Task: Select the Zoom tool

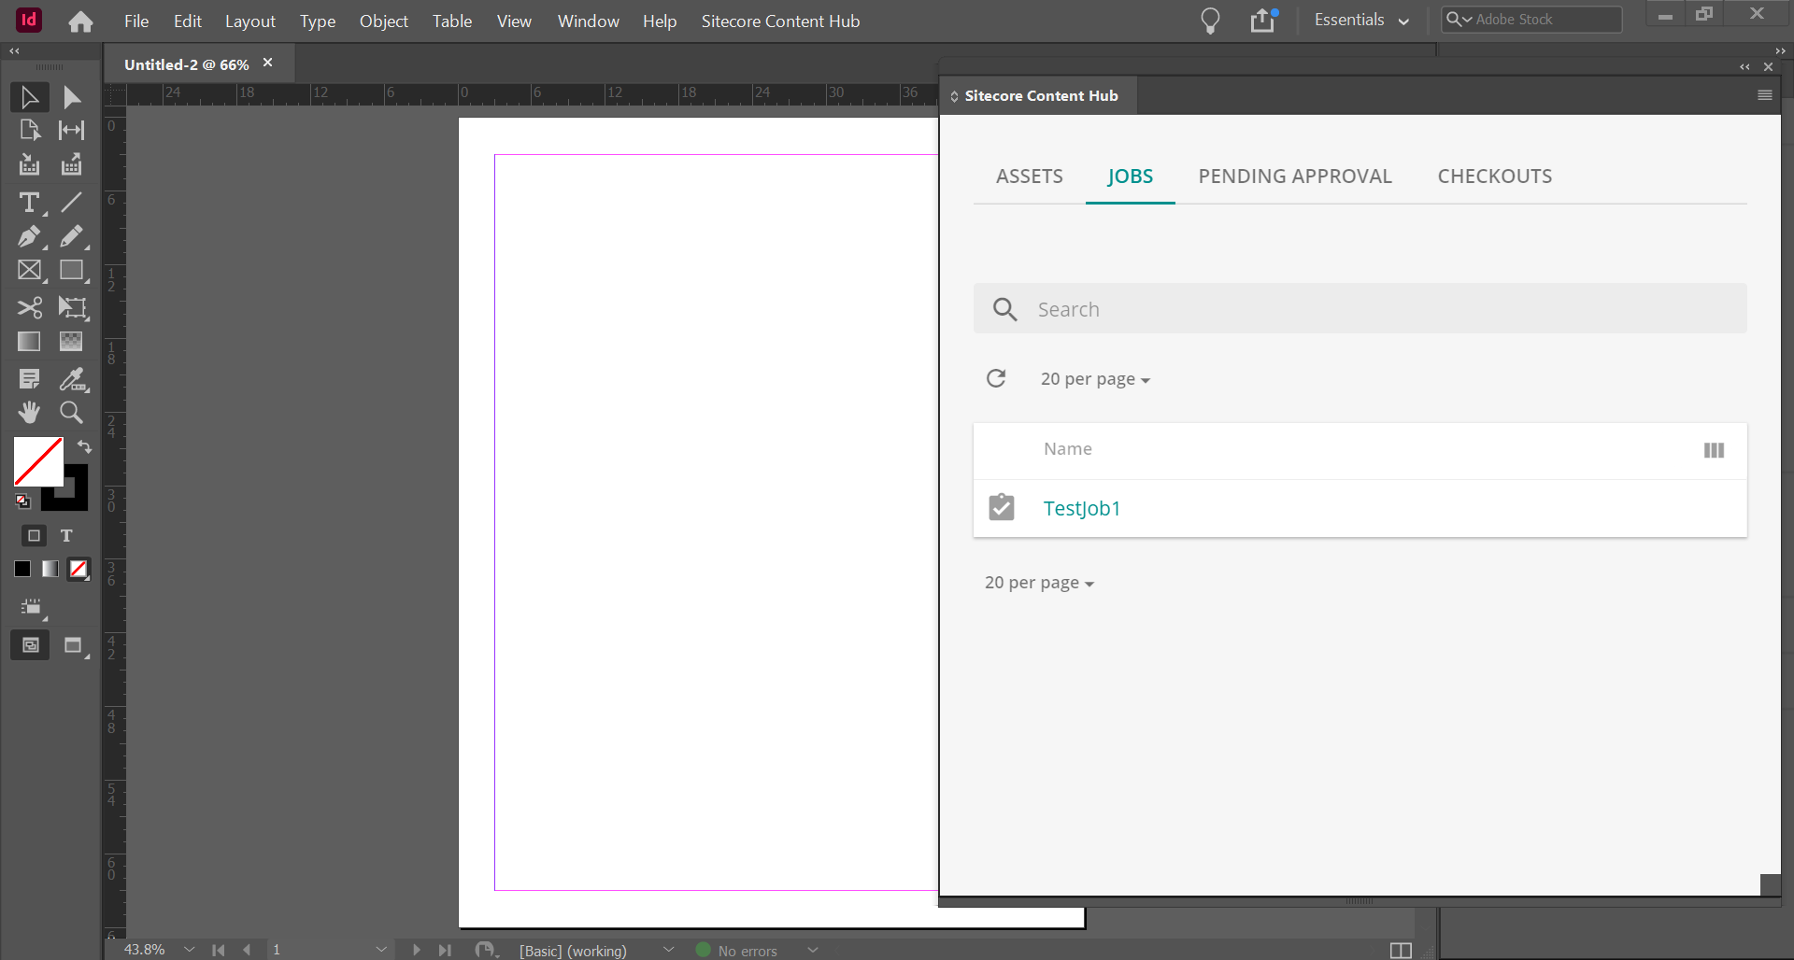Action: click(71, 412)
